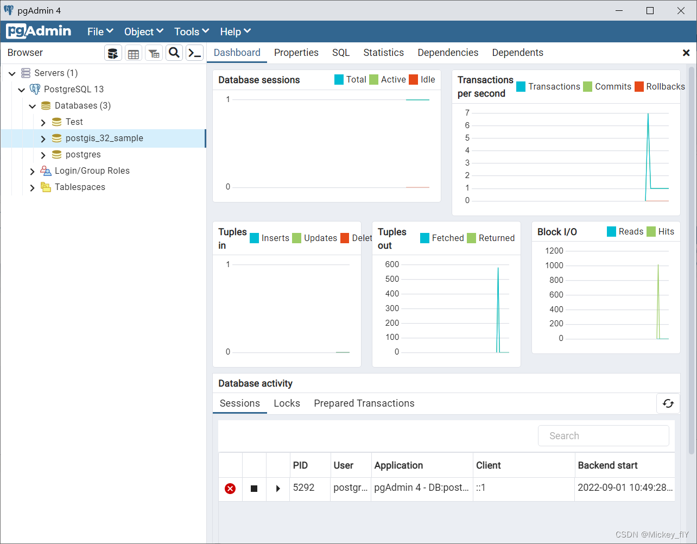The image size is (697, 544).
Task: Click the vertical scrollbar of the dashboard
Action: (691, 261)
